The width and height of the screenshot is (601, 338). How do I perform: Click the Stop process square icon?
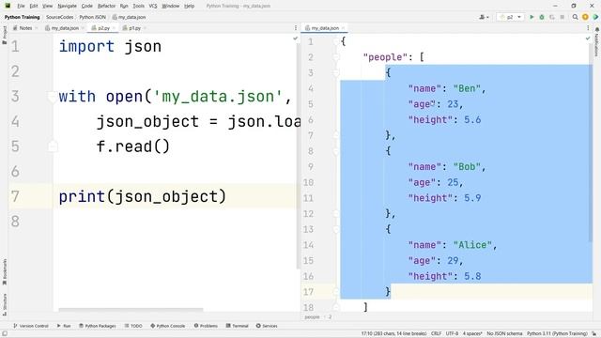click(562, 17)
